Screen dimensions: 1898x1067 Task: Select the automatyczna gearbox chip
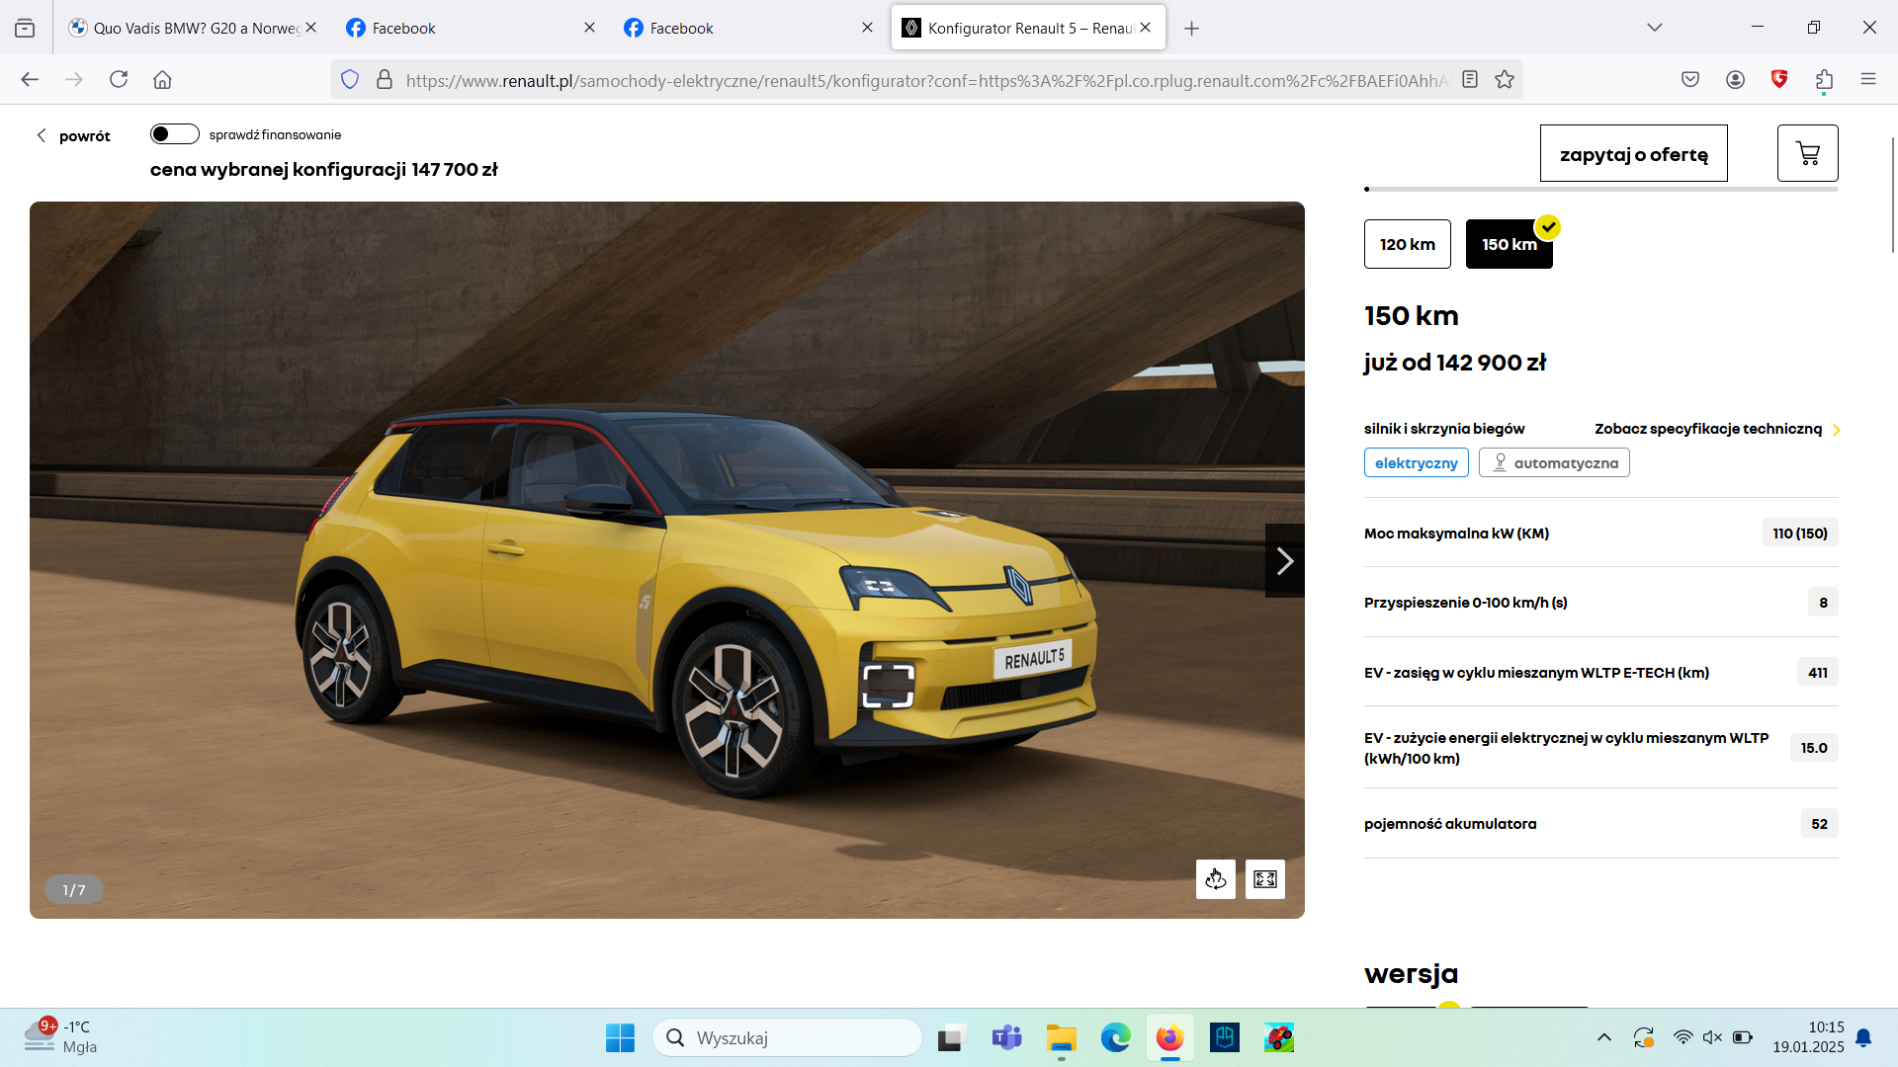tap(1554, 462)
